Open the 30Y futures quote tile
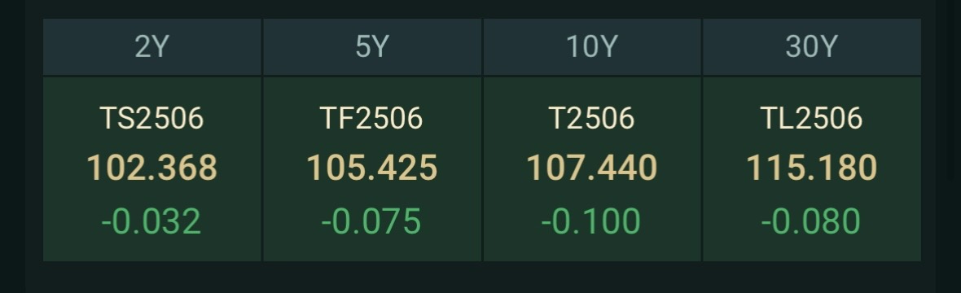The width and height of the screenshot is (961, 293). pos(811,169)
